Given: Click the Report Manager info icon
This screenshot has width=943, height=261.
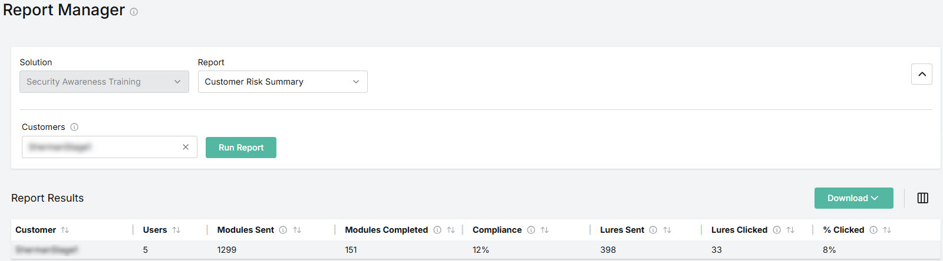Looking at the screenshot, I should coord(134,12).
